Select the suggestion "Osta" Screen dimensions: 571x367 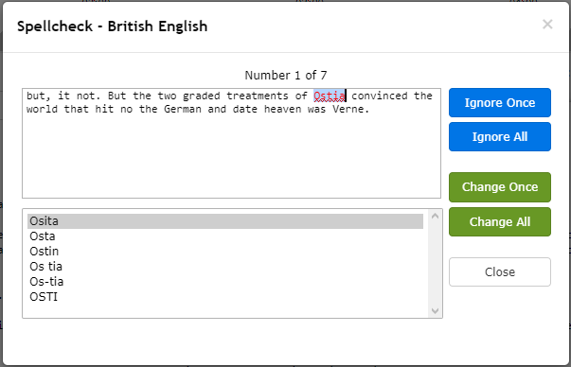(225, 236)
